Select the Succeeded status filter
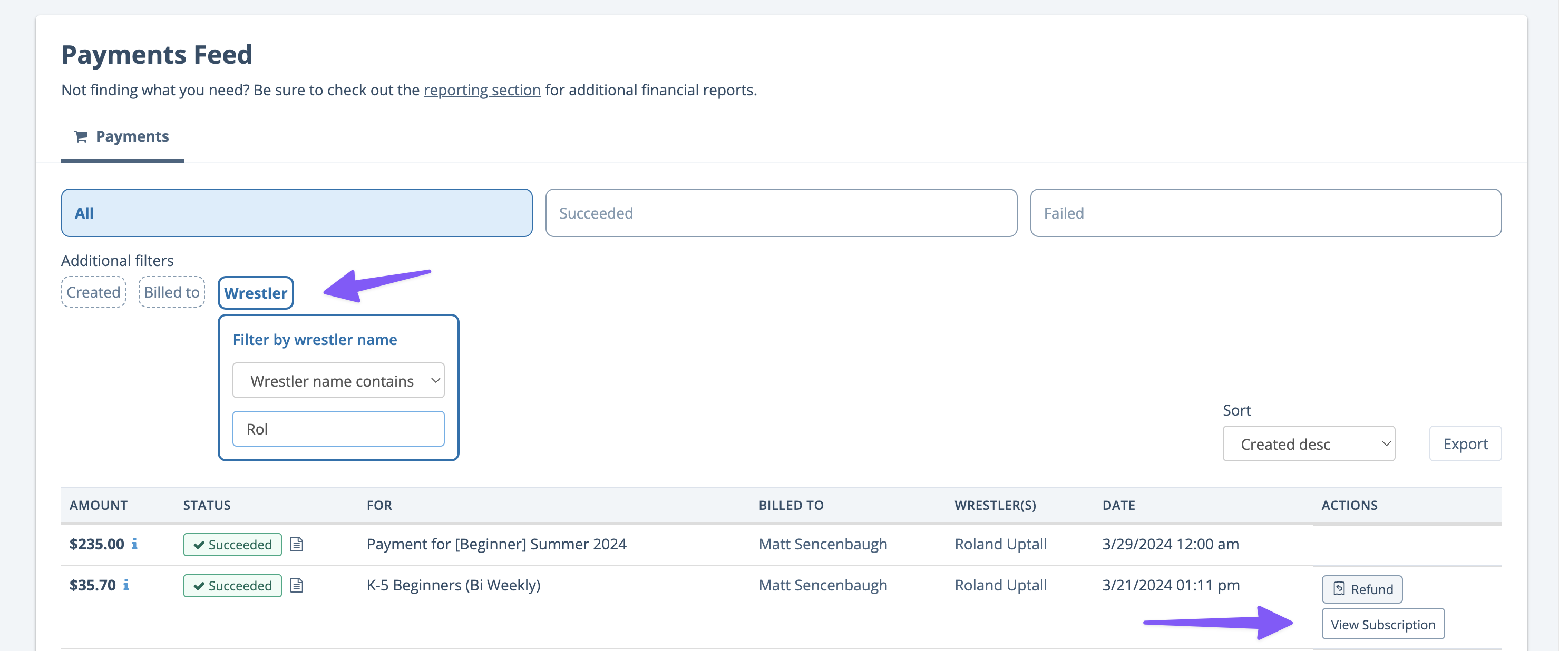1559x651 pixels. (781, 213)
